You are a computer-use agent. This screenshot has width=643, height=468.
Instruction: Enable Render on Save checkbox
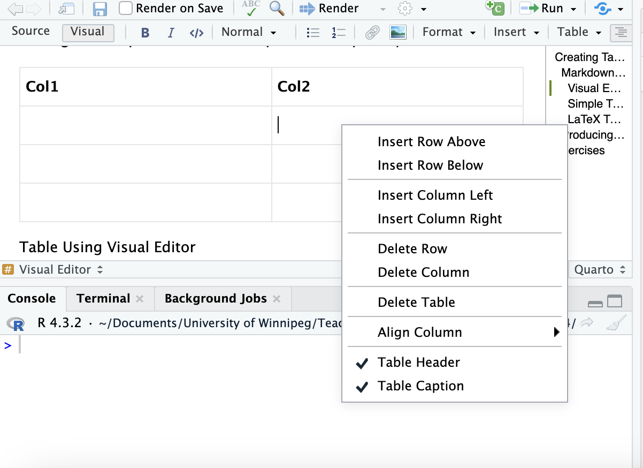click(x=126, y=9)
